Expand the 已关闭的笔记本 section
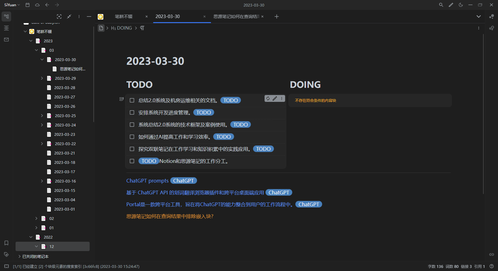The width and height of the screenshot is (498, 271). click(x=20, y=256)
